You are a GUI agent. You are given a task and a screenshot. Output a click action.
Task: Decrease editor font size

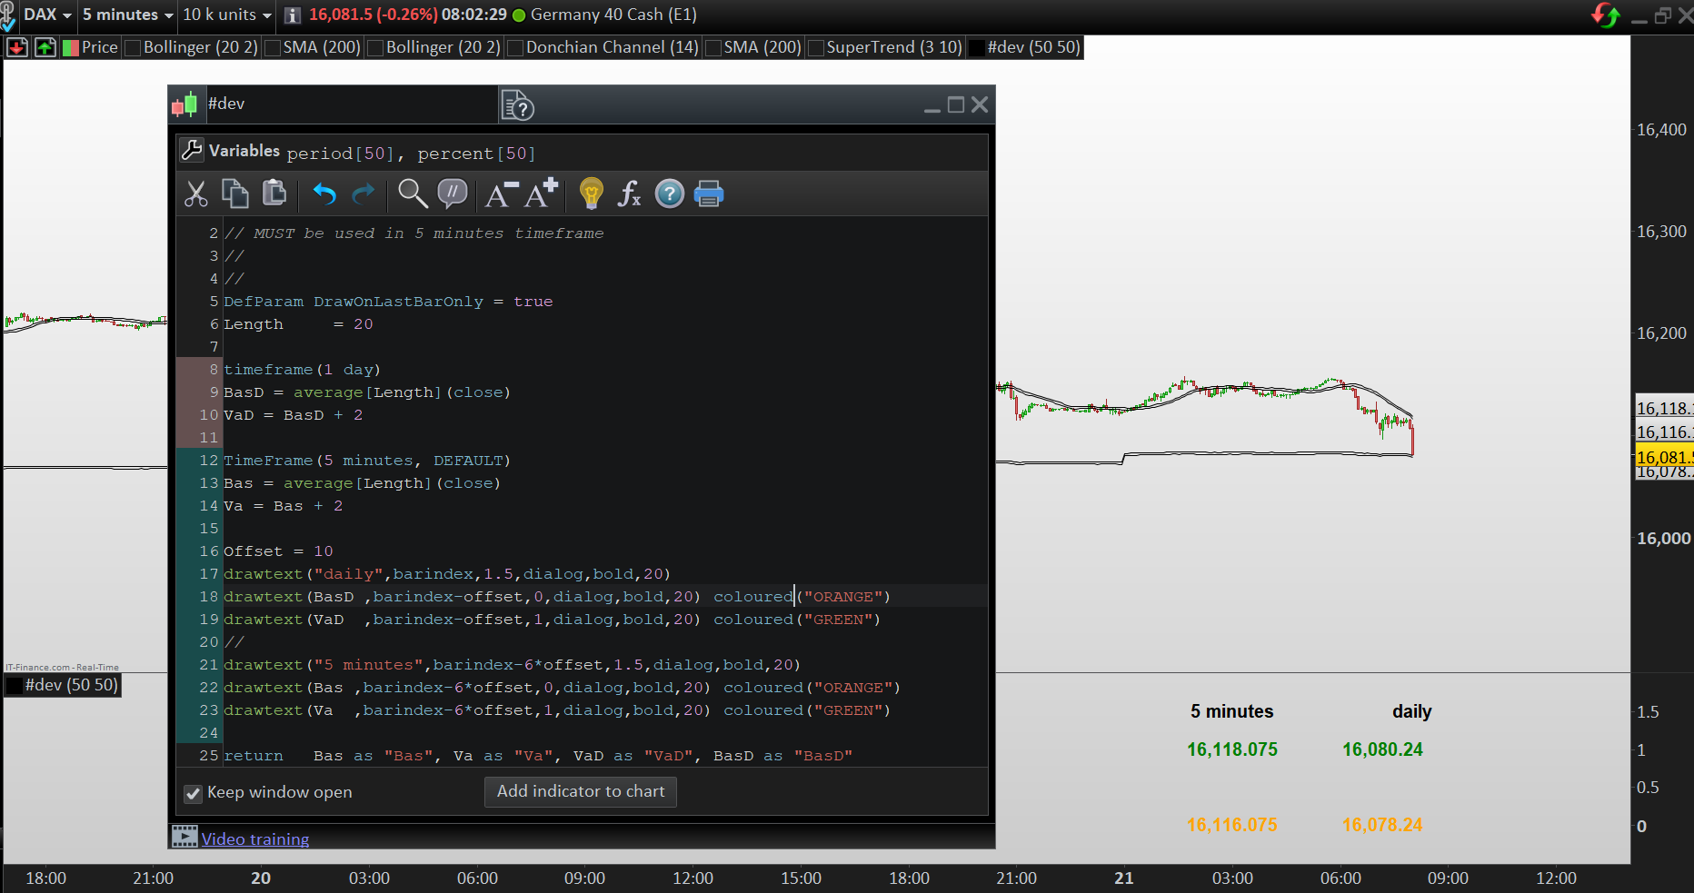click(x=502, y=193)
